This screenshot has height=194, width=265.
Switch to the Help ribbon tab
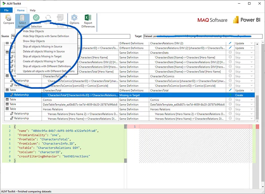(x=32, y=10)
